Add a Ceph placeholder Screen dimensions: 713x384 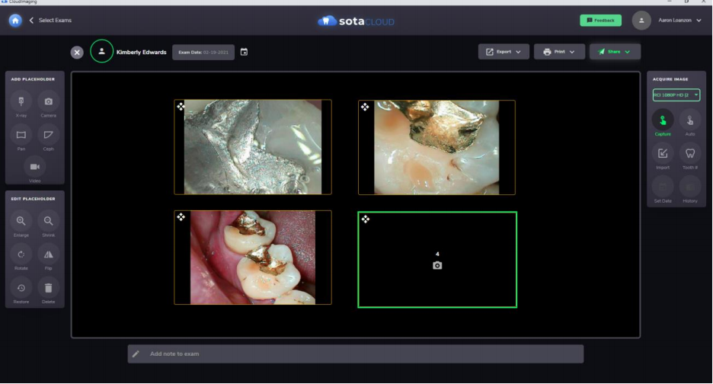[x=48, y=136]
